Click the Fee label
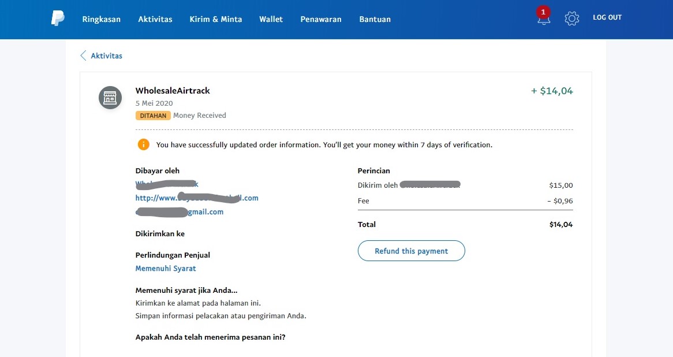This screenshot has height=357, width=673. pyautogui.click(x=363, y=200)
